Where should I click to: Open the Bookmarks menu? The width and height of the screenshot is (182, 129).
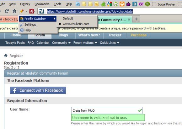pos(42,4)
